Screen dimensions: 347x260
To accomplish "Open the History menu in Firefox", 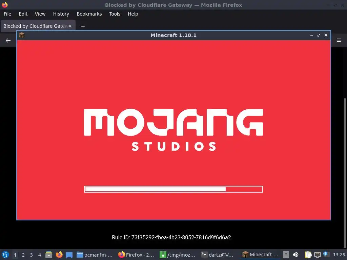I will click(x=61, y=14).
